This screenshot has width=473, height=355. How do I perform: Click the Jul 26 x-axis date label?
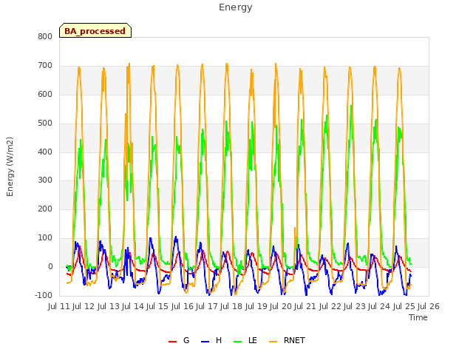pos(429,306)
